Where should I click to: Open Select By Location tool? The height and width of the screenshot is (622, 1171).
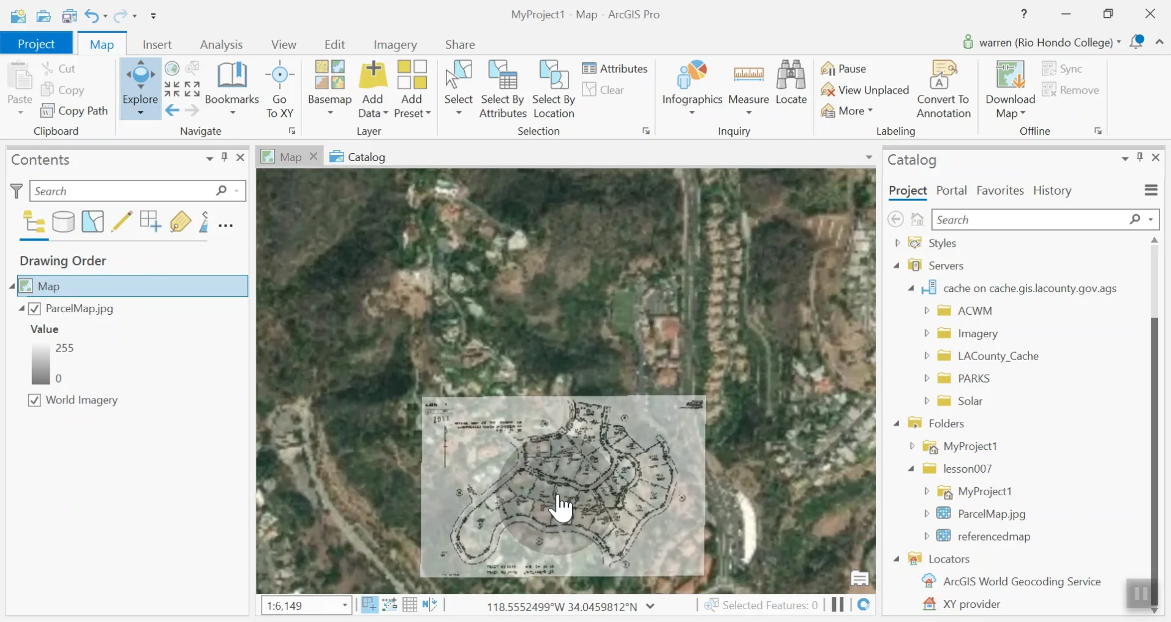tap(554, 89)
